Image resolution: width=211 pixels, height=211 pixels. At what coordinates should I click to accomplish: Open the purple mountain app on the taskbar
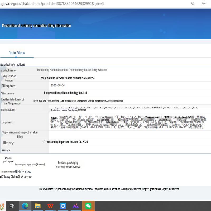pyautogui.click(x=76, y=206)
